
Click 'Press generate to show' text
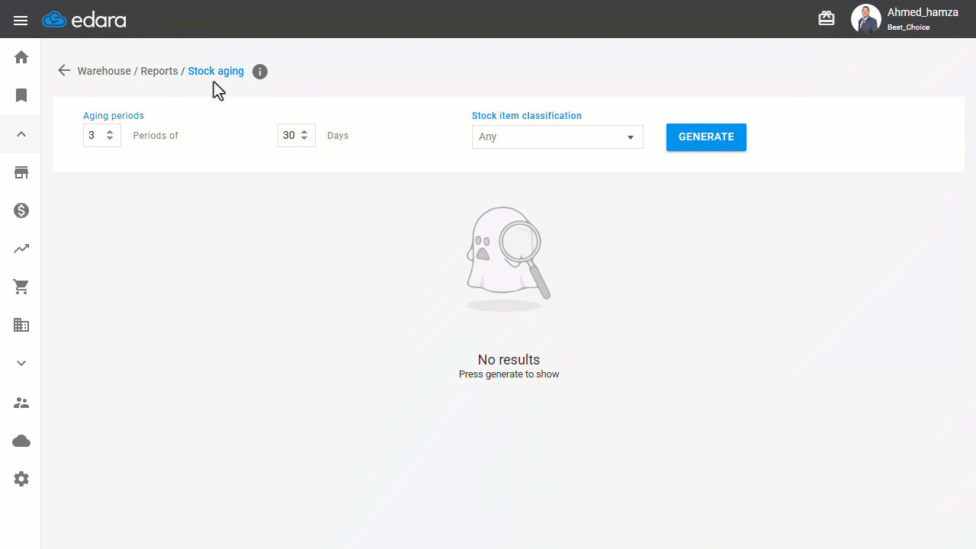[x=509, y=374]
